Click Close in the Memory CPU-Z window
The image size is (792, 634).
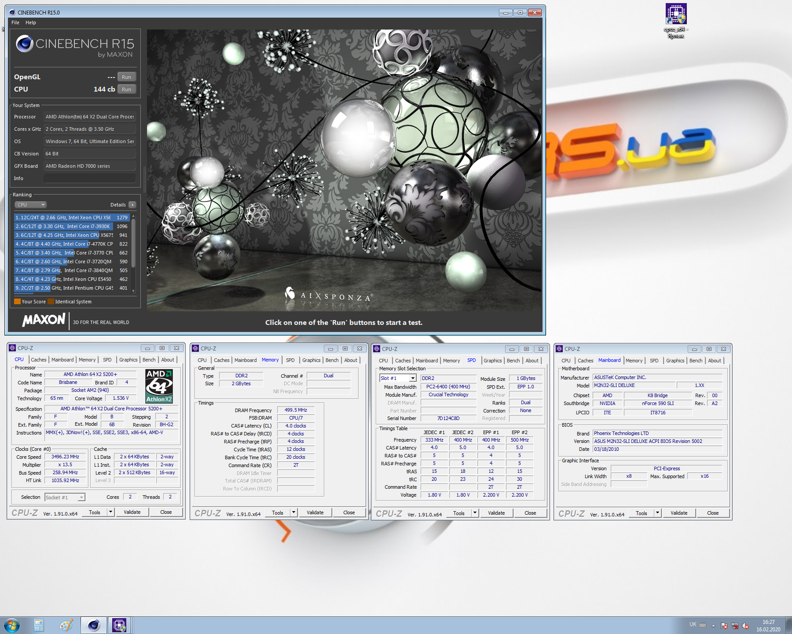pos(349,512)
